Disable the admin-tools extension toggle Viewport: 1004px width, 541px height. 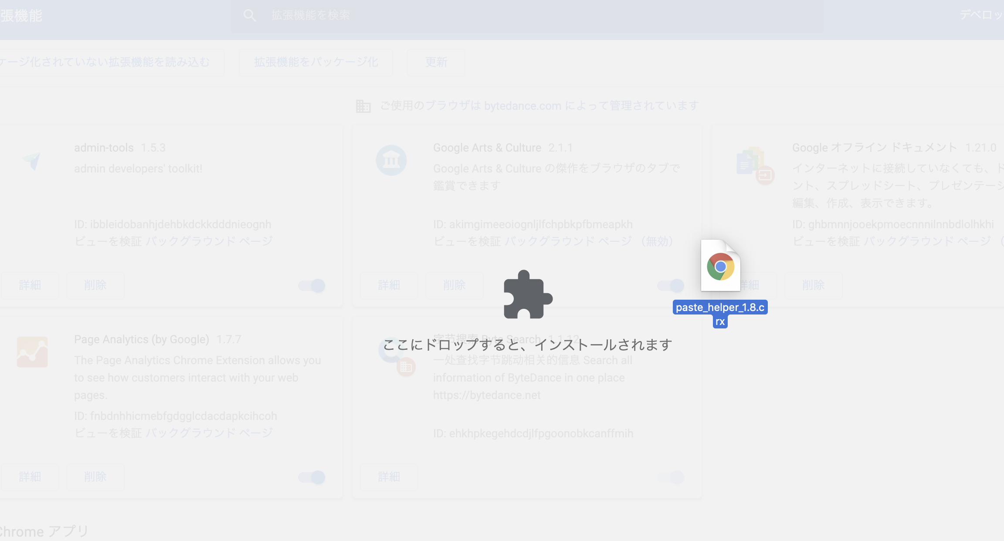312,286
